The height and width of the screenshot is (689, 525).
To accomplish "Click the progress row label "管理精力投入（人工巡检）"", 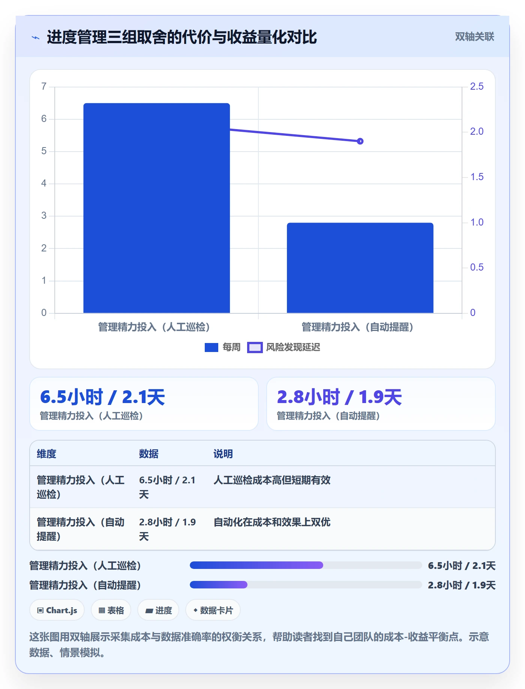I will [85, 566].
